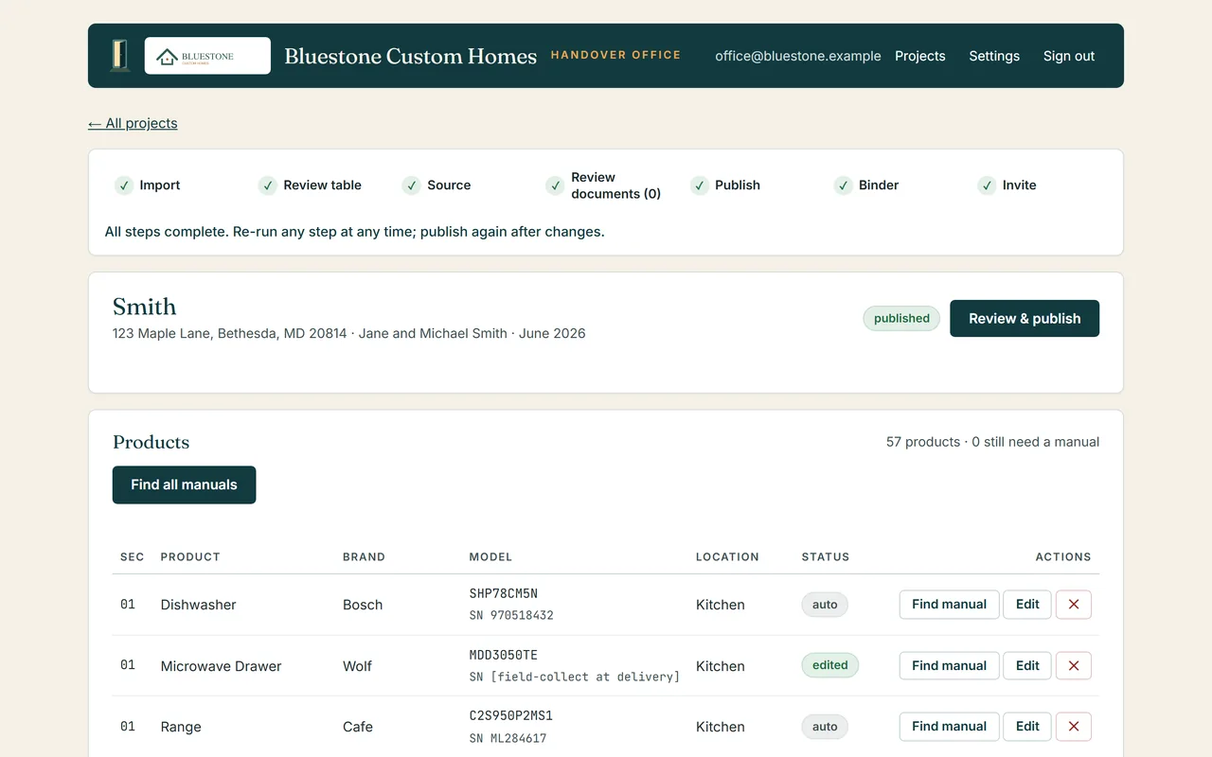Click the published status badge
The image size is (1212, 757).
pyautogui.click(x=901, y=319)
